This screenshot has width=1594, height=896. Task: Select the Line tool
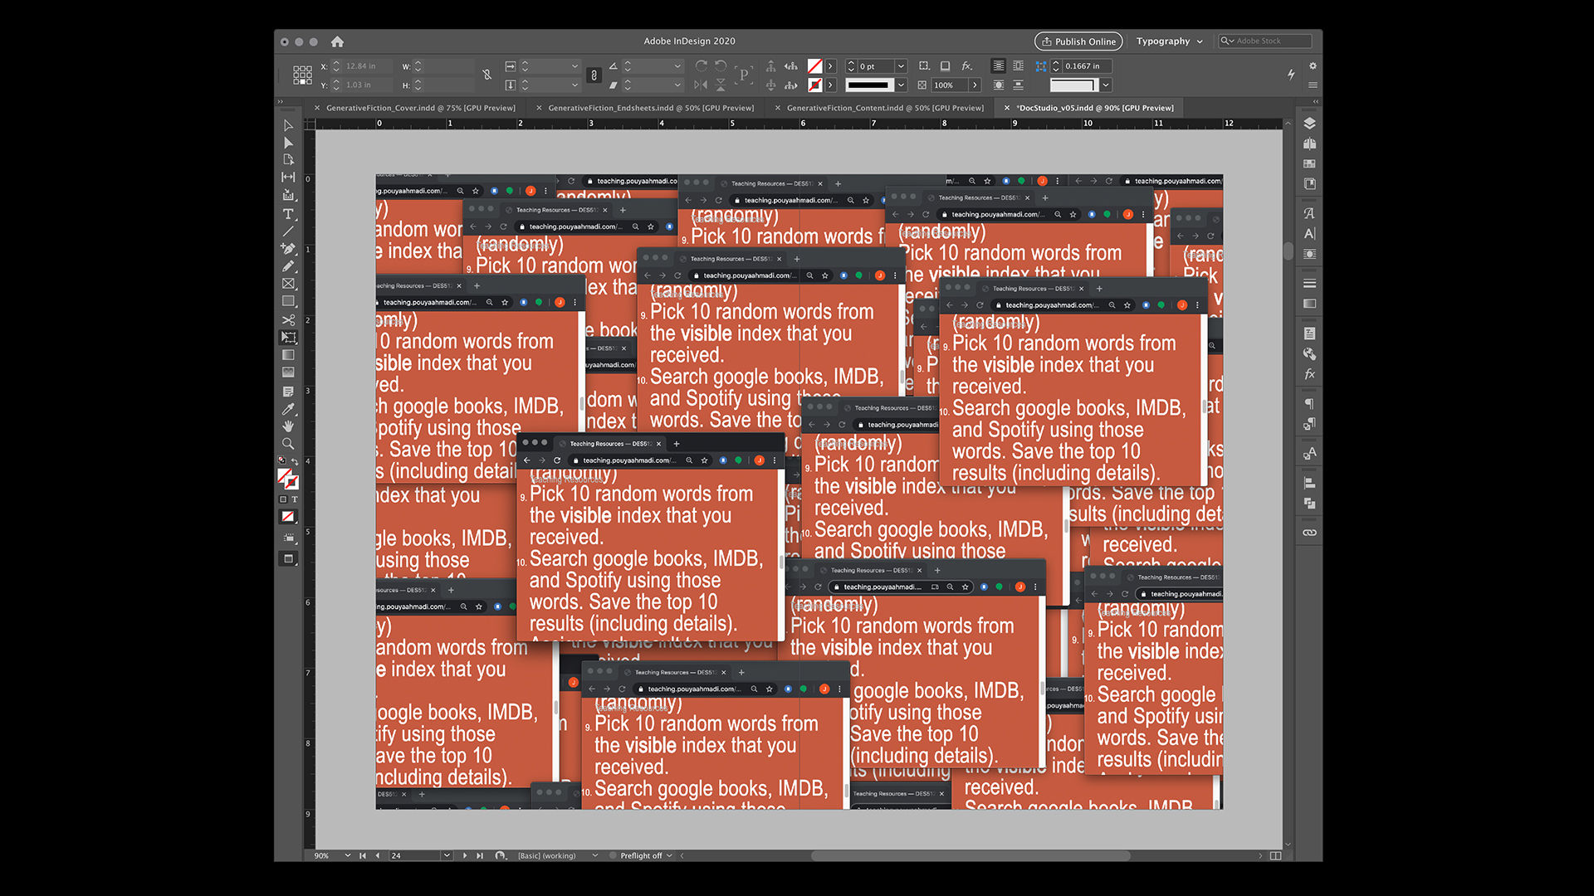(x=288, y=231)
